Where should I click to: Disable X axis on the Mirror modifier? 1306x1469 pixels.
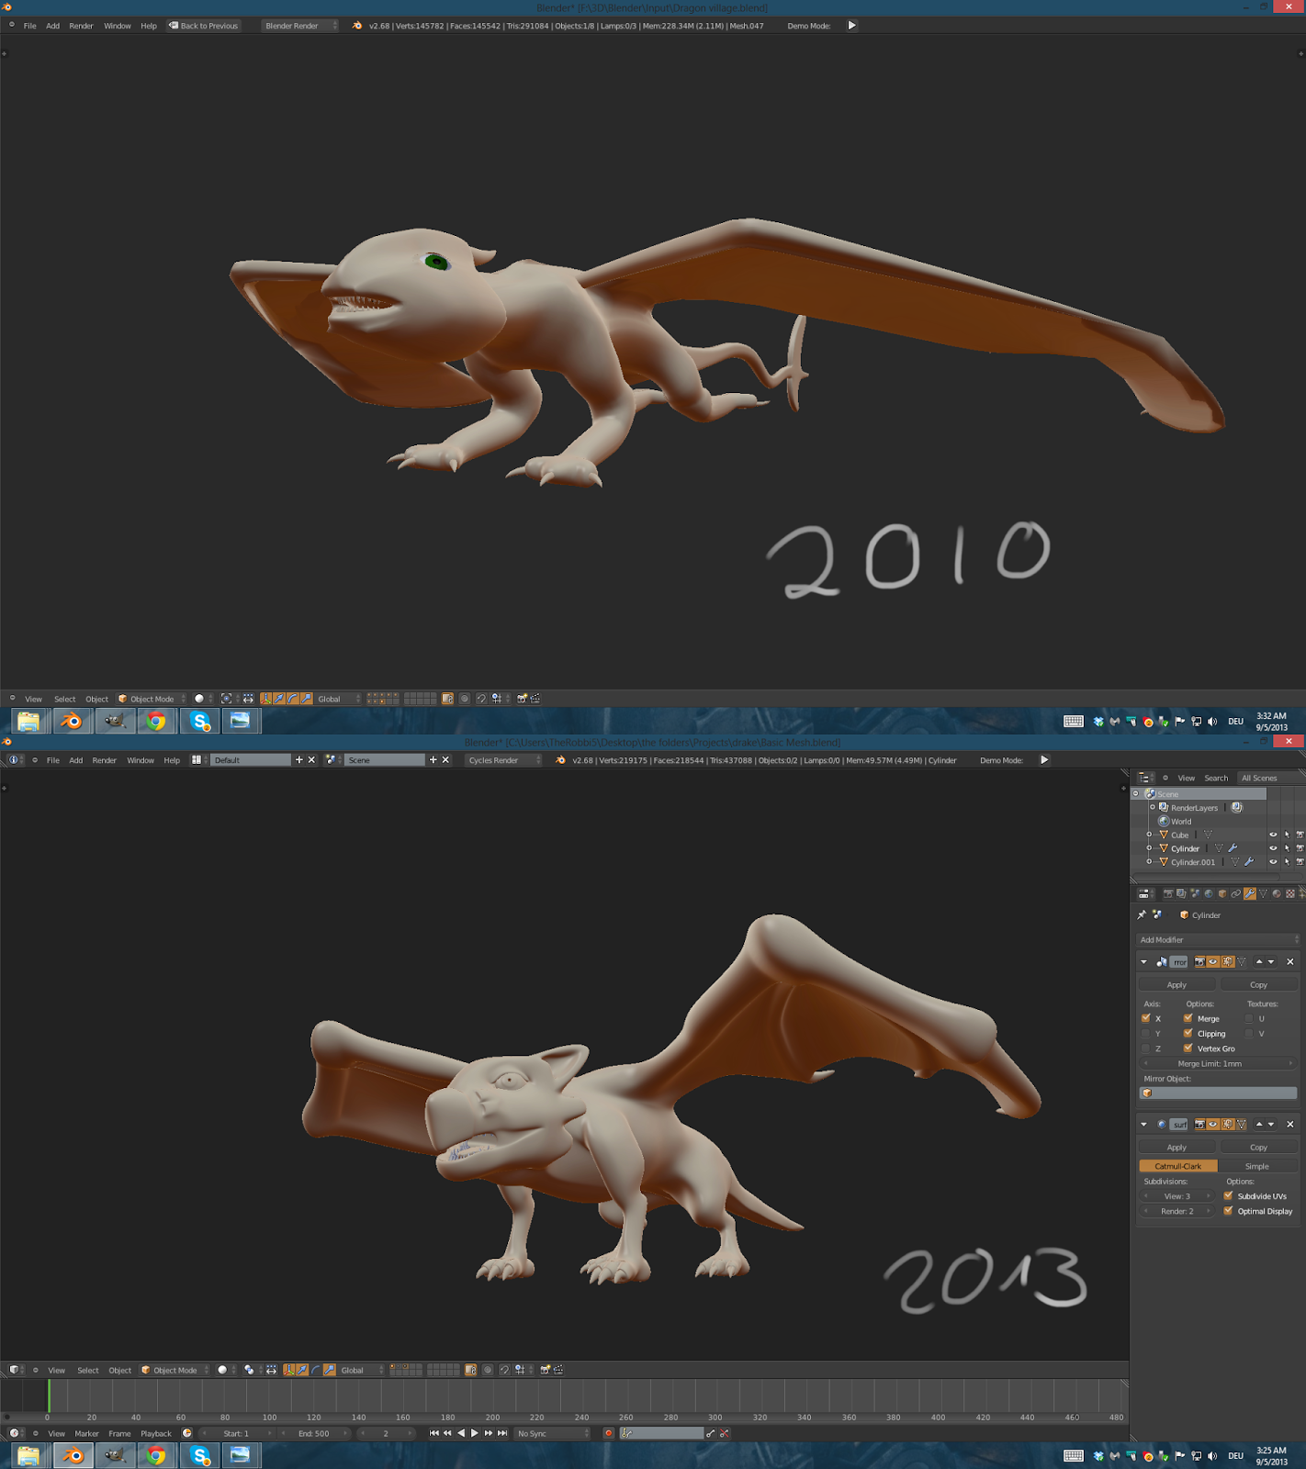(1145, 1019)
